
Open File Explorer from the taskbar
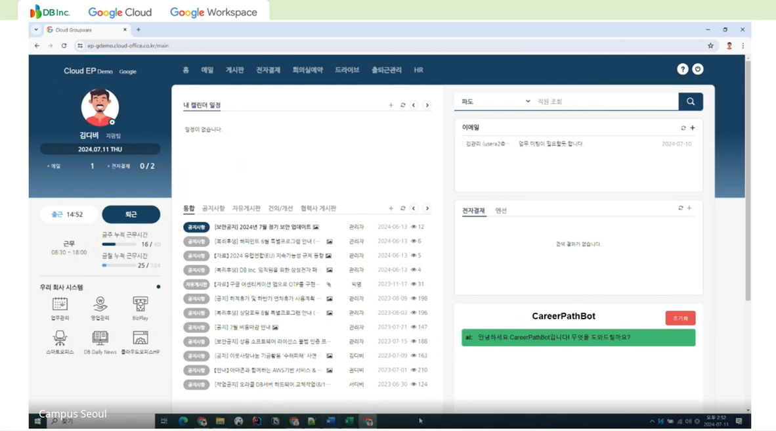220,421
